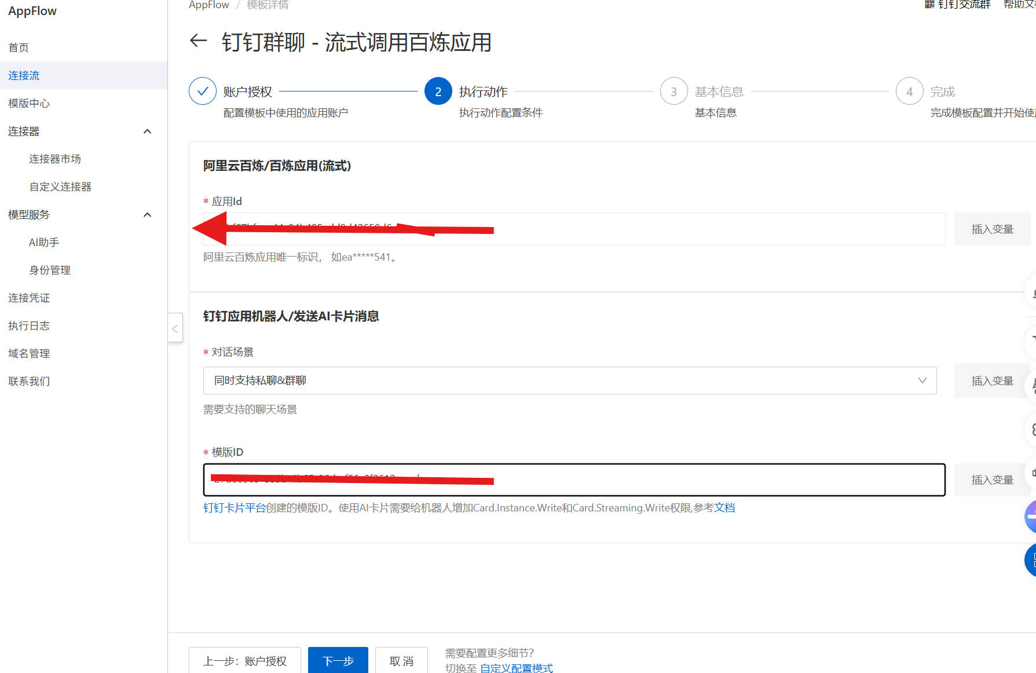Image resolution: width=1036 pixels, height=673 pixels.
Task: Open the 文档 reference link
Action: point(724,508)
